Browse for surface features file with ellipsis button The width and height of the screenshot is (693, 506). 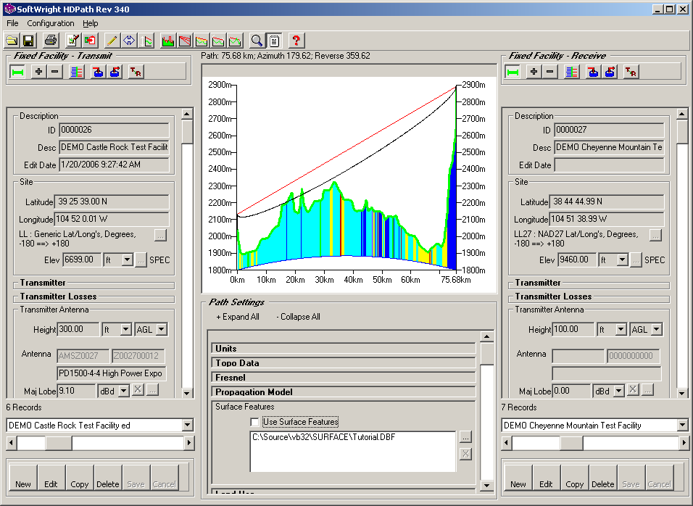[465, 437]
